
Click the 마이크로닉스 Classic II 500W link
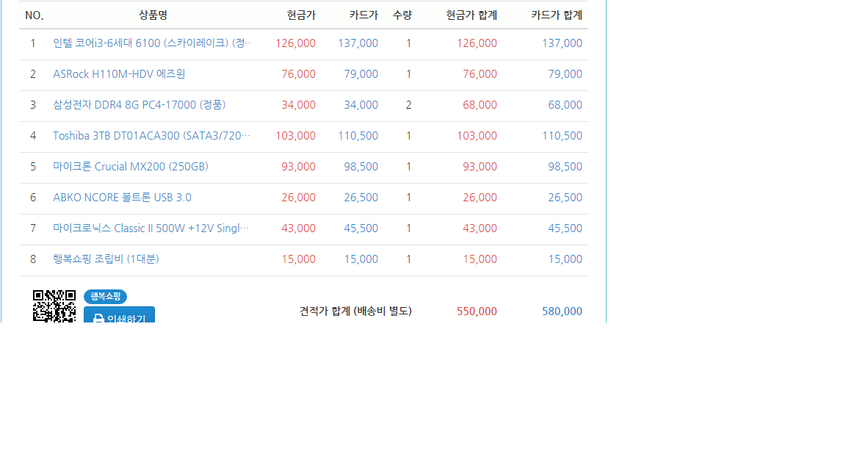tap(151, 228)
